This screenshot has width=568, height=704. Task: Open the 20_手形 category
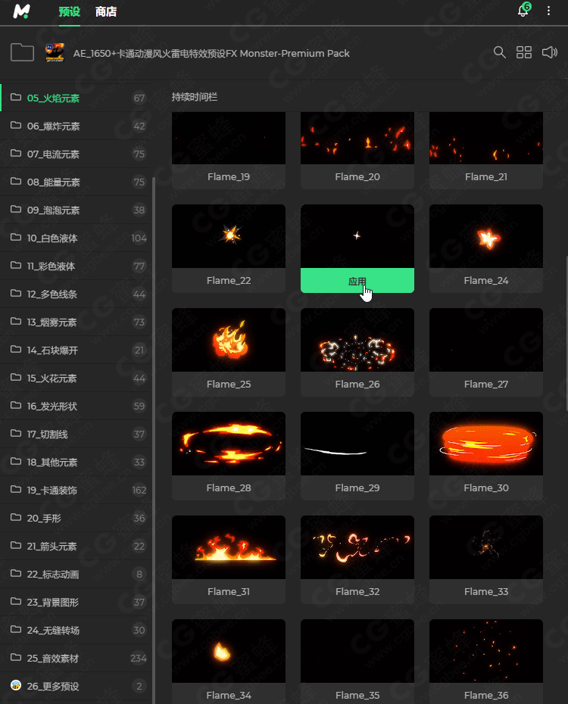click(x=76, y=518)
